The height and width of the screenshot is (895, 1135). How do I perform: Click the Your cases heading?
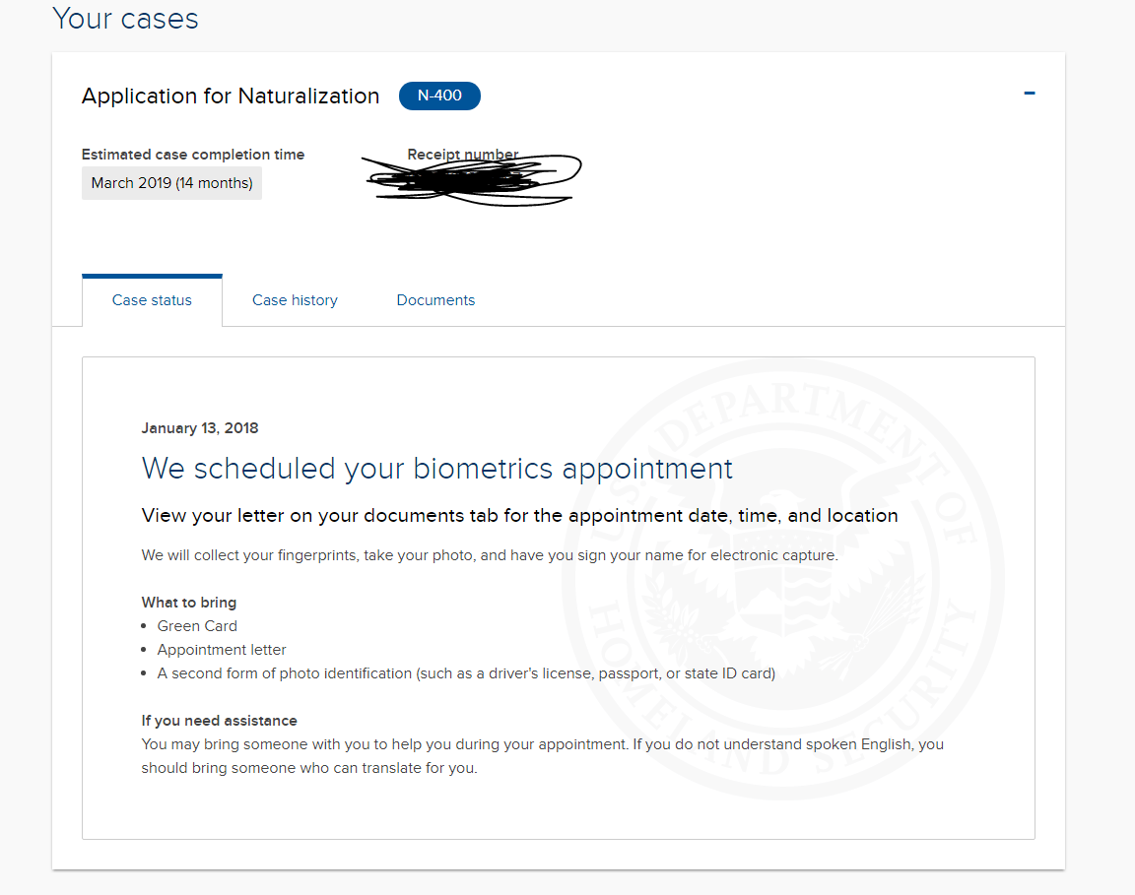click(x=125, y=18)
